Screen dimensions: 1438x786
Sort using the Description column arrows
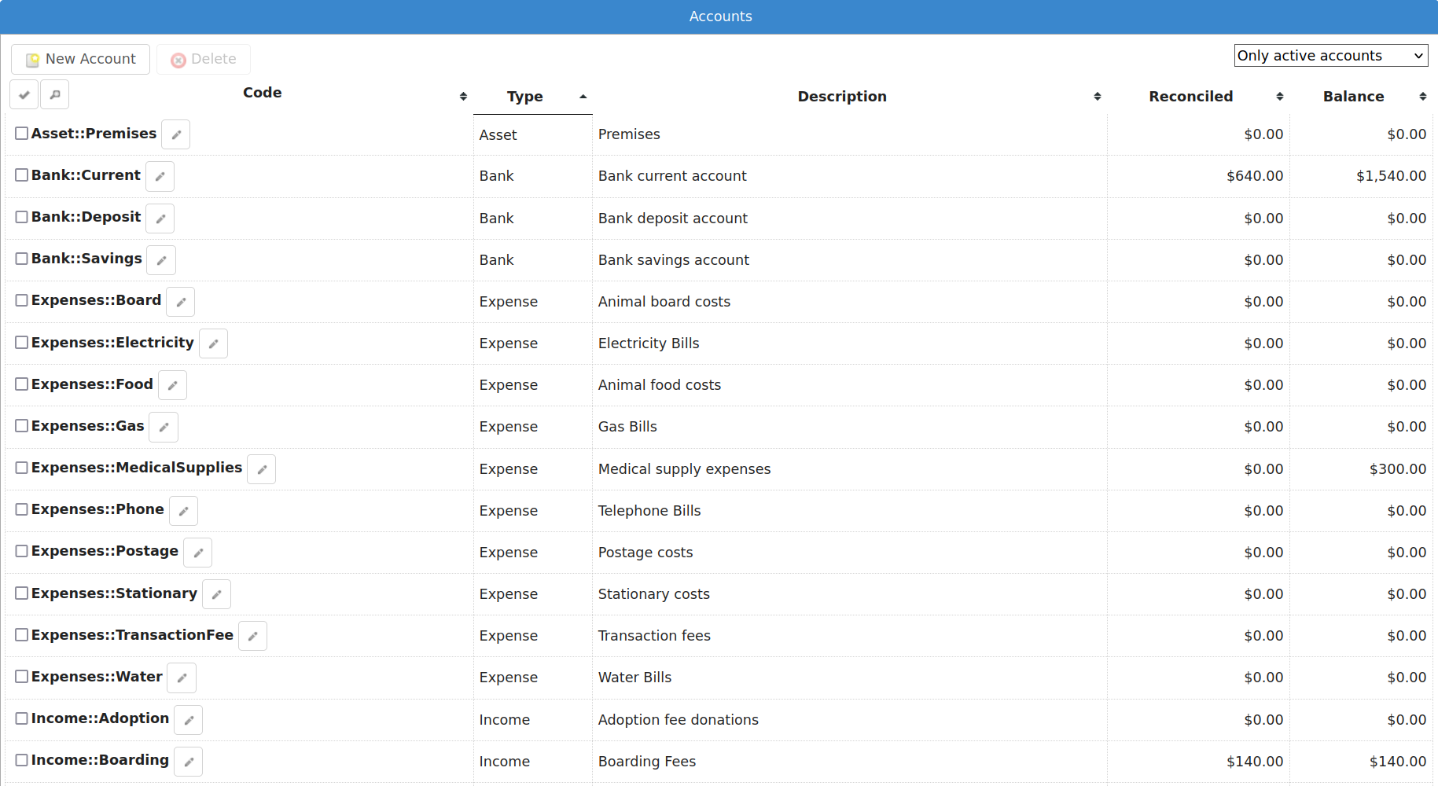pos(1098,96)
